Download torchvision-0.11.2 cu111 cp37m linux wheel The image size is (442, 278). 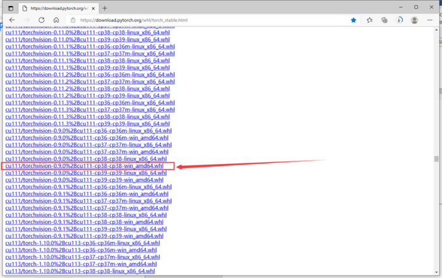[x=90, y=82]
